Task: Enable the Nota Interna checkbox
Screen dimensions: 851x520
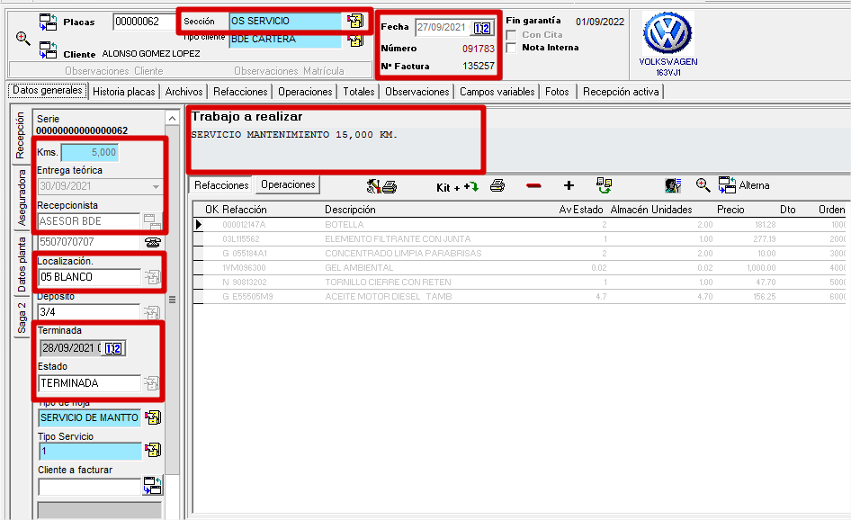Action: [x=511, y=48]
